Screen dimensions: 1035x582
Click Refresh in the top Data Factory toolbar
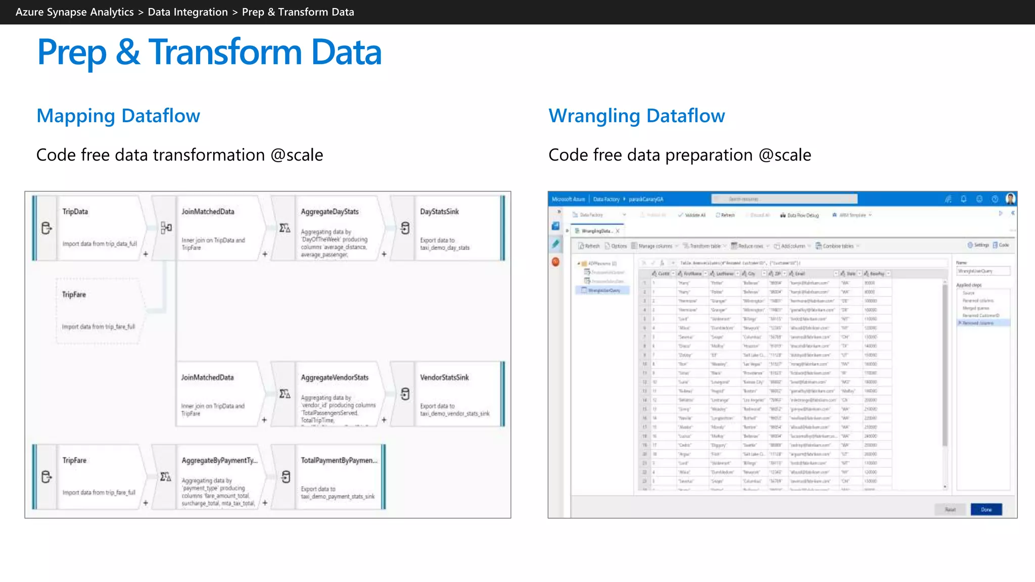coord(725,215)
